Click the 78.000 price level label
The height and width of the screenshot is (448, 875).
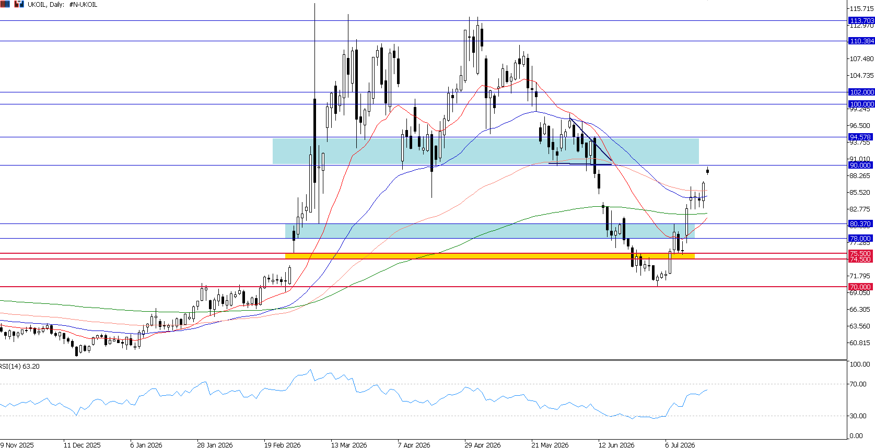point(862,239)
